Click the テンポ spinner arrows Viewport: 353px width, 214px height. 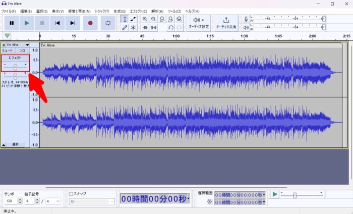[20, 201]
